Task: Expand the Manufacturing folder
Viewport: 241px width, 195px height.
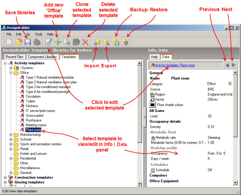Action: click(11, 135)
